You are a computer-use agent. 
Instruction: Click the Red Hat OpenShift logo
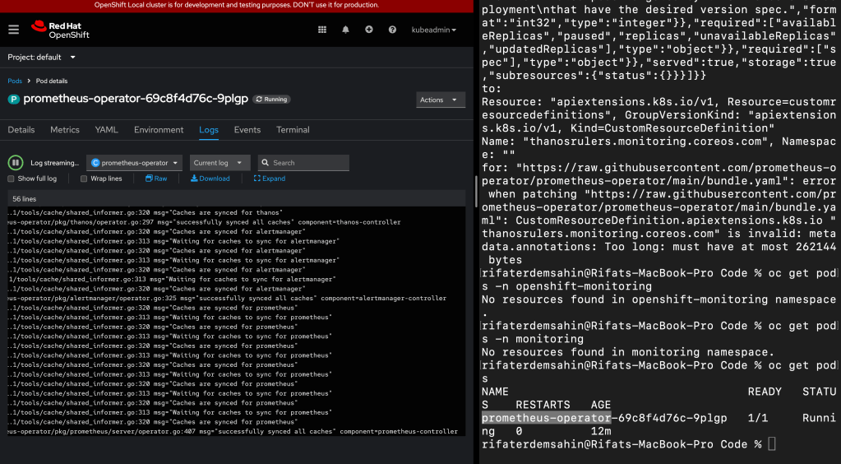[x=60, y=30]
